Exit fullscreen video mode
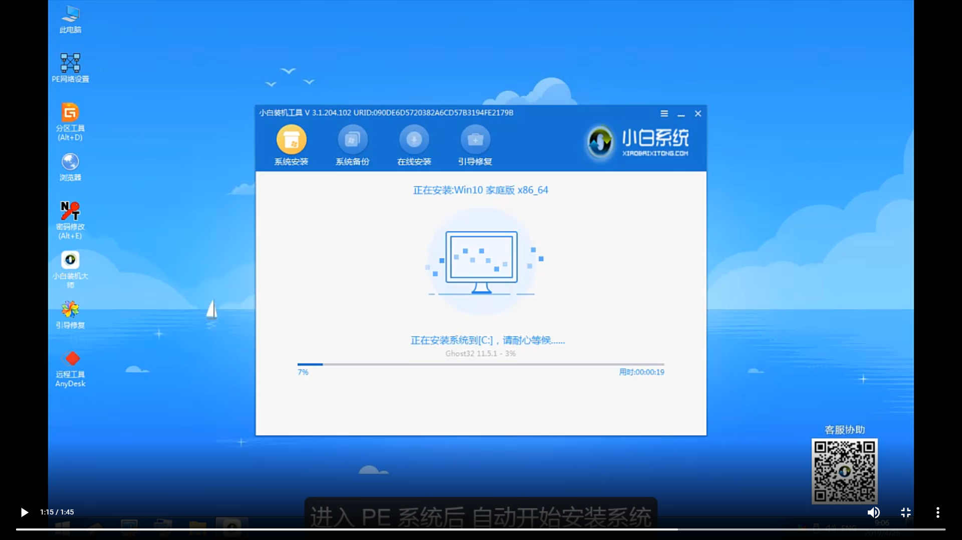The height and width of the screenshot is (540, 962). (905, 512)
